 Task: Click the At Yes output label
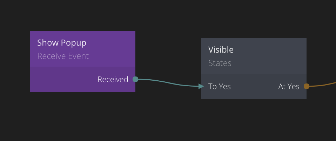coord(289,86)
